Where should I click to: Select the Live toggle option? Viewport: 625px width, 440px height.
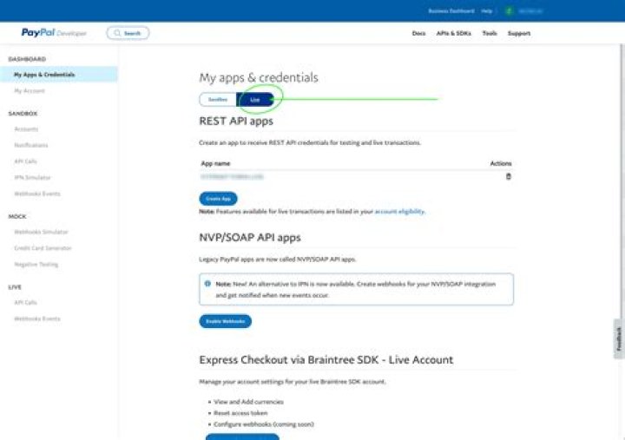click(255, 100)
